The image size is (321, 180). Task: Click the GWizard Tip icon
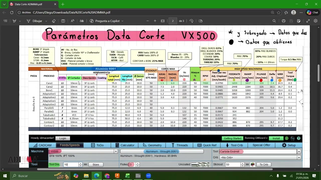(293, 138)
